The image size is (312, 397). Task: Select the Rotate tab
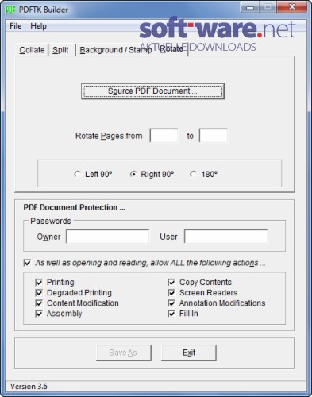tap(171, 49)
